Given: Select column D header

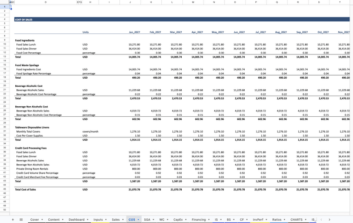Looking at the screenshot, I should 45,2.
